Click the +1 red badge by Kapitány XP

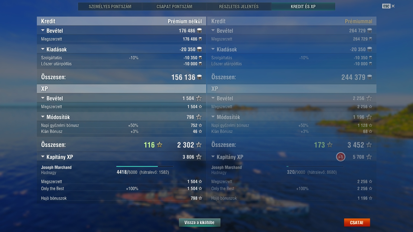(x=341, y=157)
